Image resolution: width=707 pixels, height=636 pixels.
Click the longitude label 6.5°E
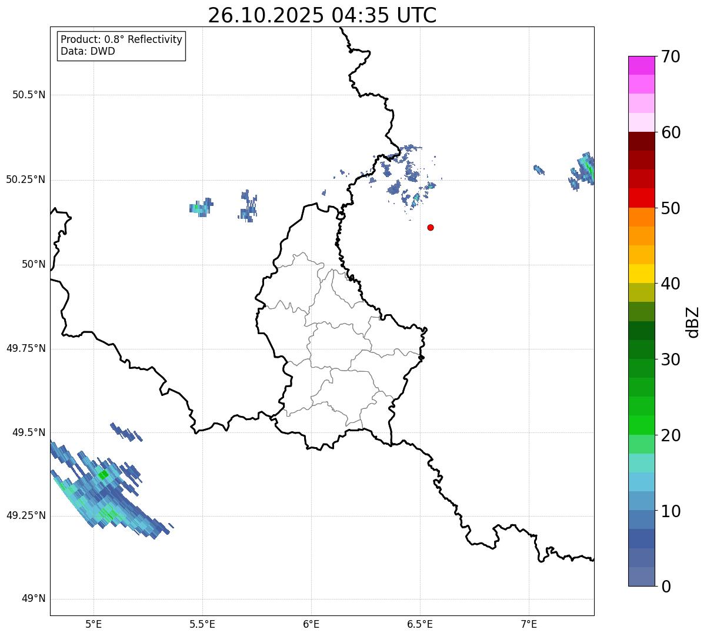[x=420, y=624]
